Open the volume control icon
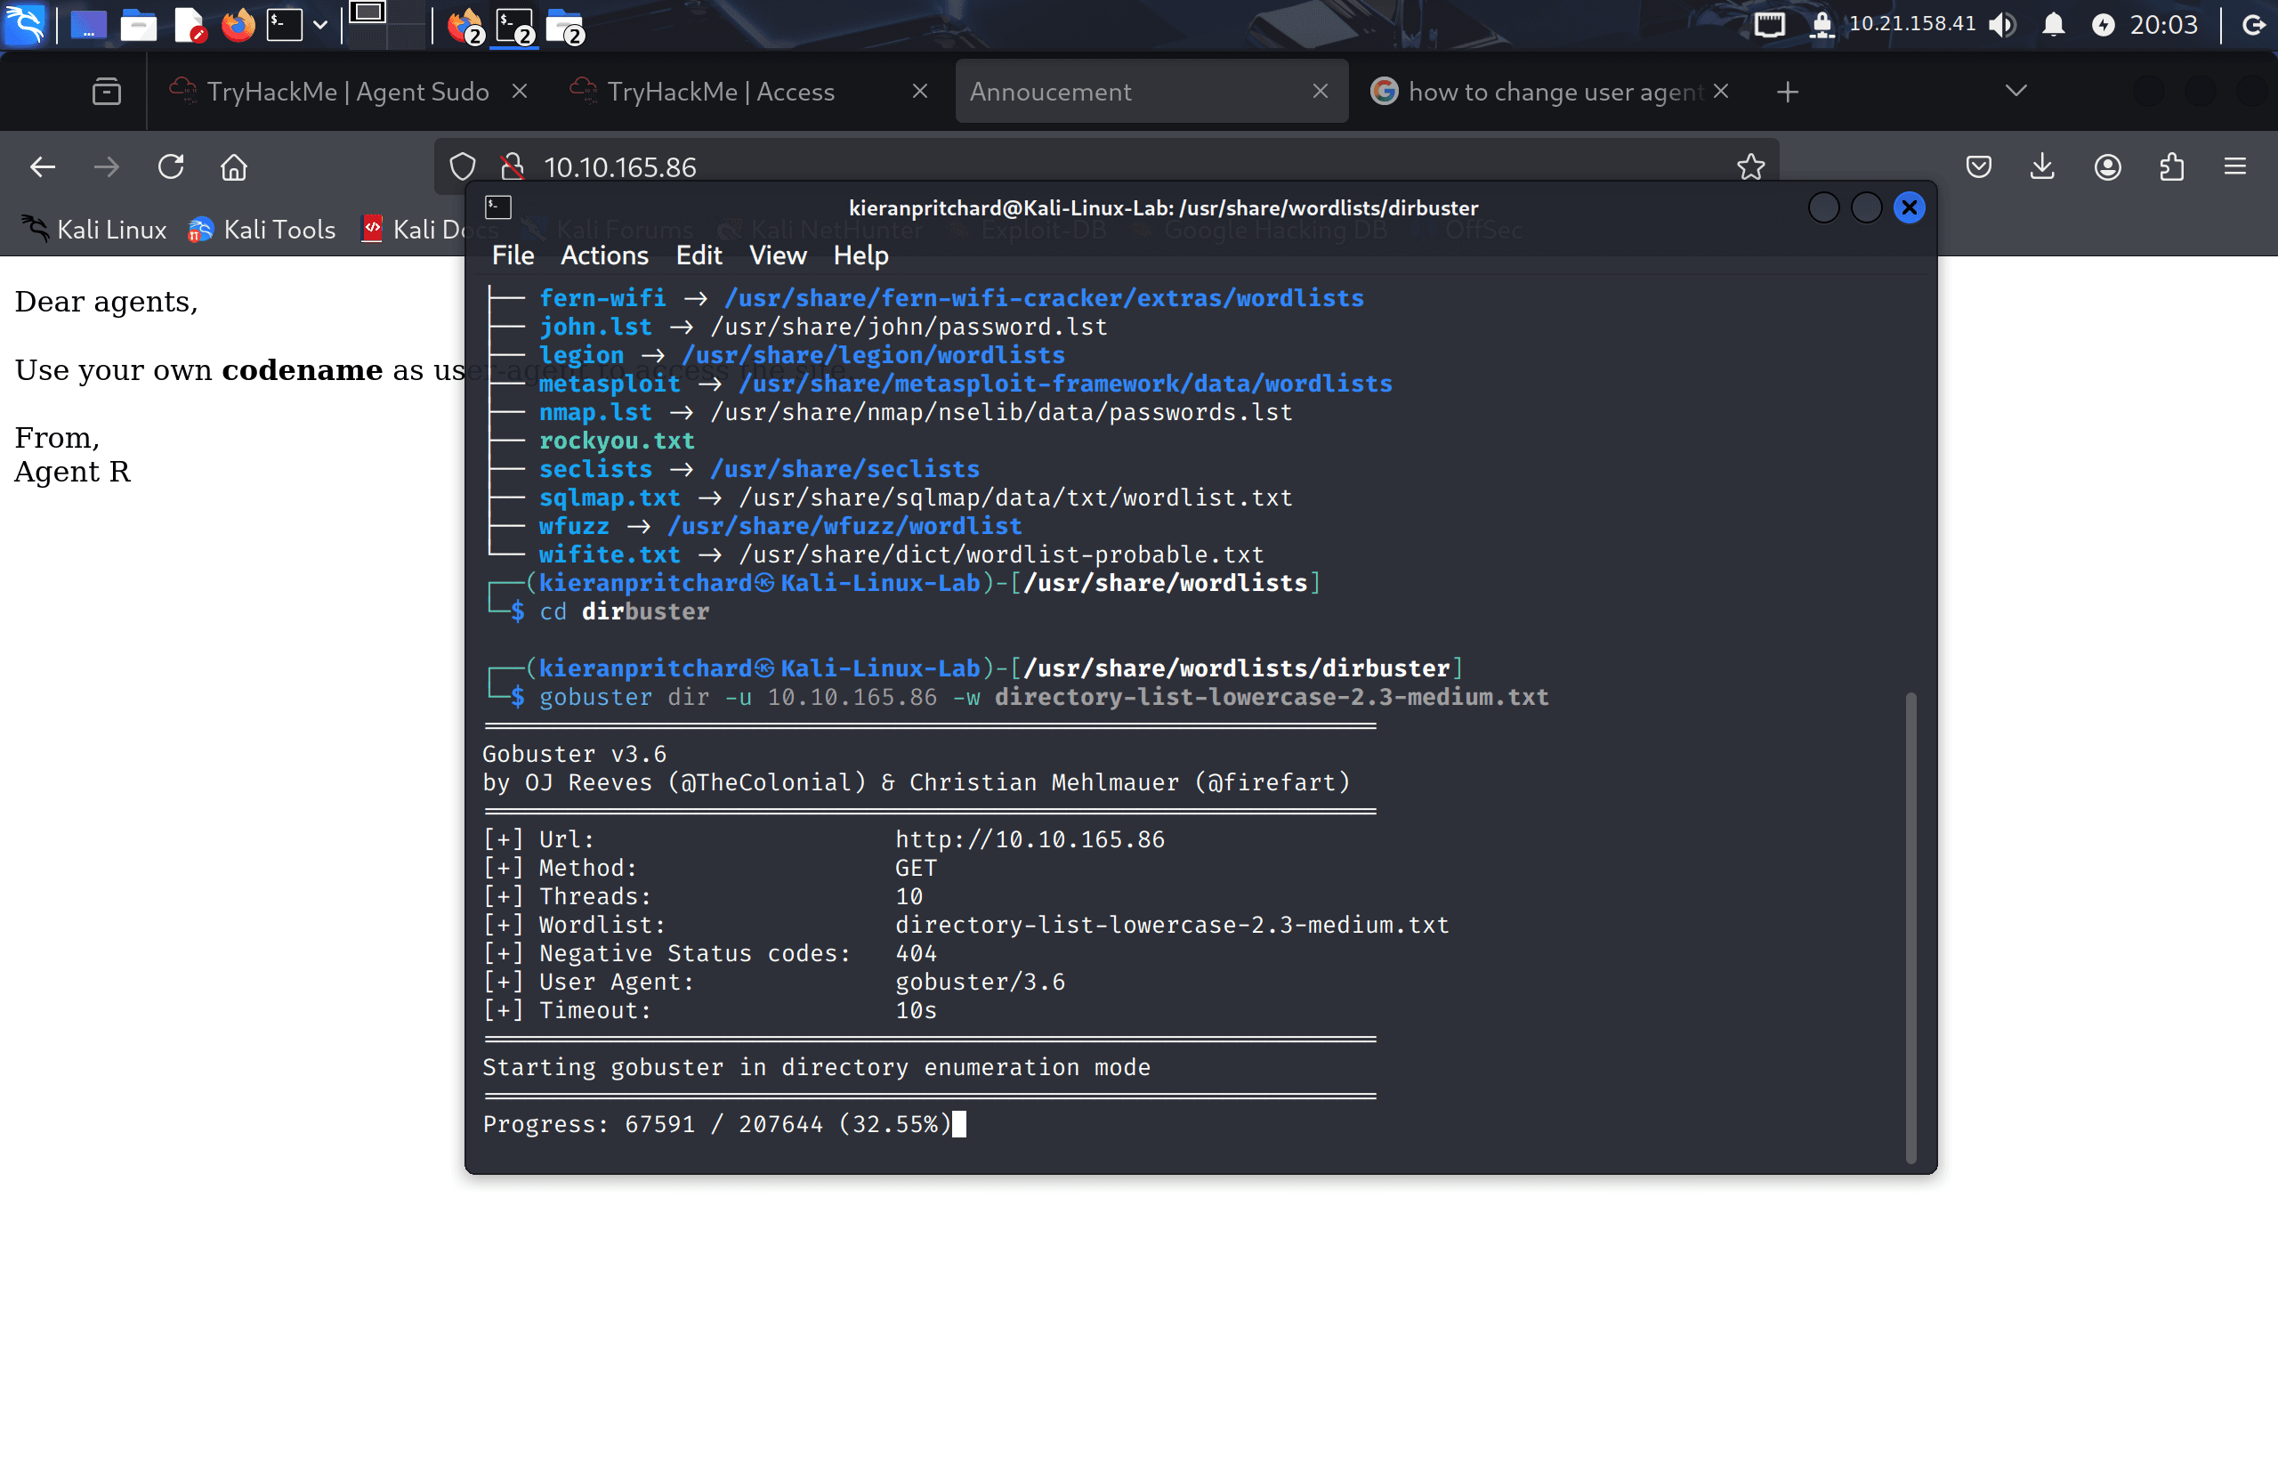2278x1481 pixels. pyautogui.click(x=2001, y=24)
